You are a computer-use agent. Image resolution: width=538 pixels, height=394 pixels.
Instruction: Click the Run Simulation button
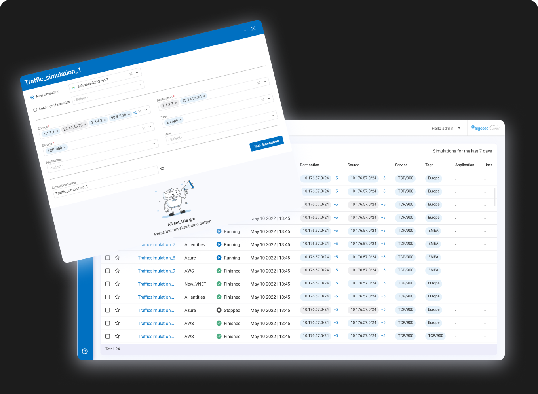coord(266,144)
